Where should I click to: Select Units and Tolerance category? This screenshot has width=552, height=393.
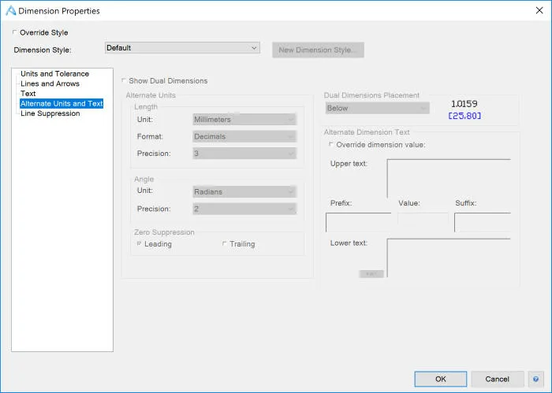point(54,74)
